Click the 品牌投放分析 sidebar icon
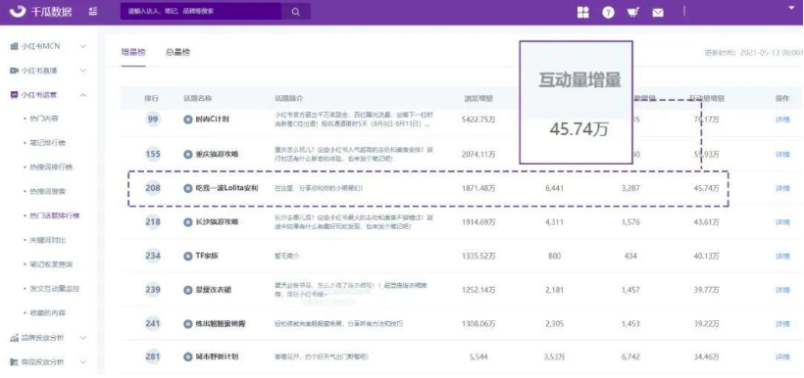This screenshot has height=378, width=804. (x=15, y=338)
